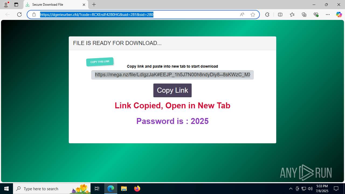Open the Edge profile icon
This screenshot has width=345, height=194.
point(6,5)
